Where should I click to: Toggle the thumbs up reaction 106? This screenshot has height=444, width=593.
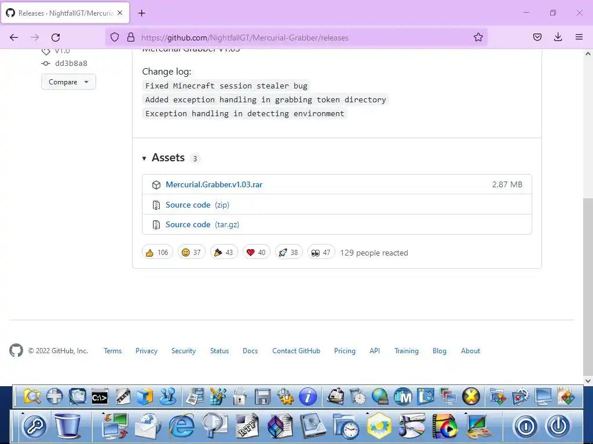click(158, 252)
